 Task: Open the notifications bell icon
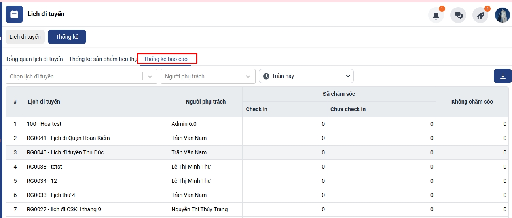436,15
